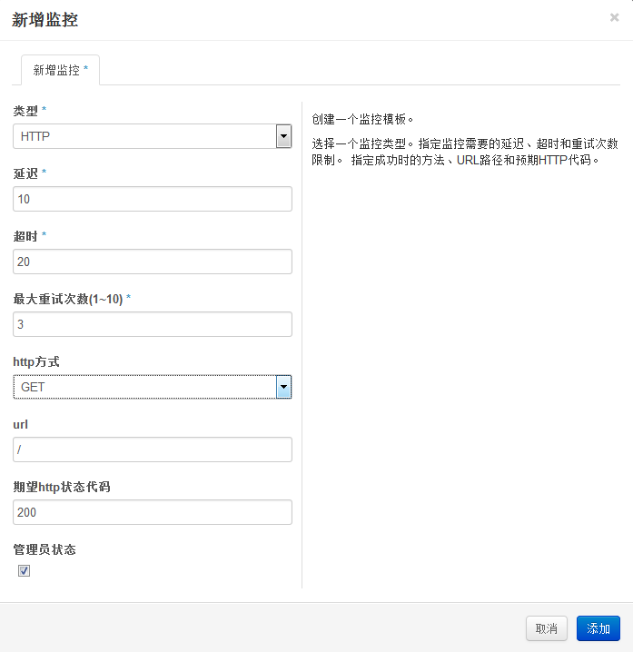Screen dimensions: 633x652
Task: Uncheck the 管理员状态 checkbox
Action: point(25,571)
